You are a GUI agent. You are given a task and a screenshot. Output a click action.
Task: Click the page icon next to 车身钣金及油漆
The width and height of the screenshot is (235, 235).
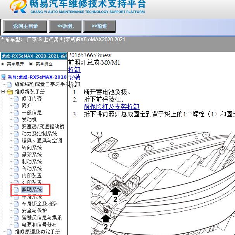pyautogui.click(x=16, y=204)
